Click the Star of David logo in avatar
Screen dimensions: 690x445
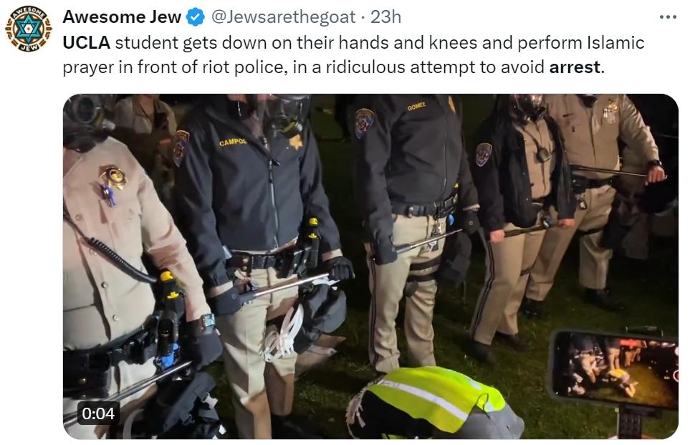pyautogui.click(x=29, y=29)
